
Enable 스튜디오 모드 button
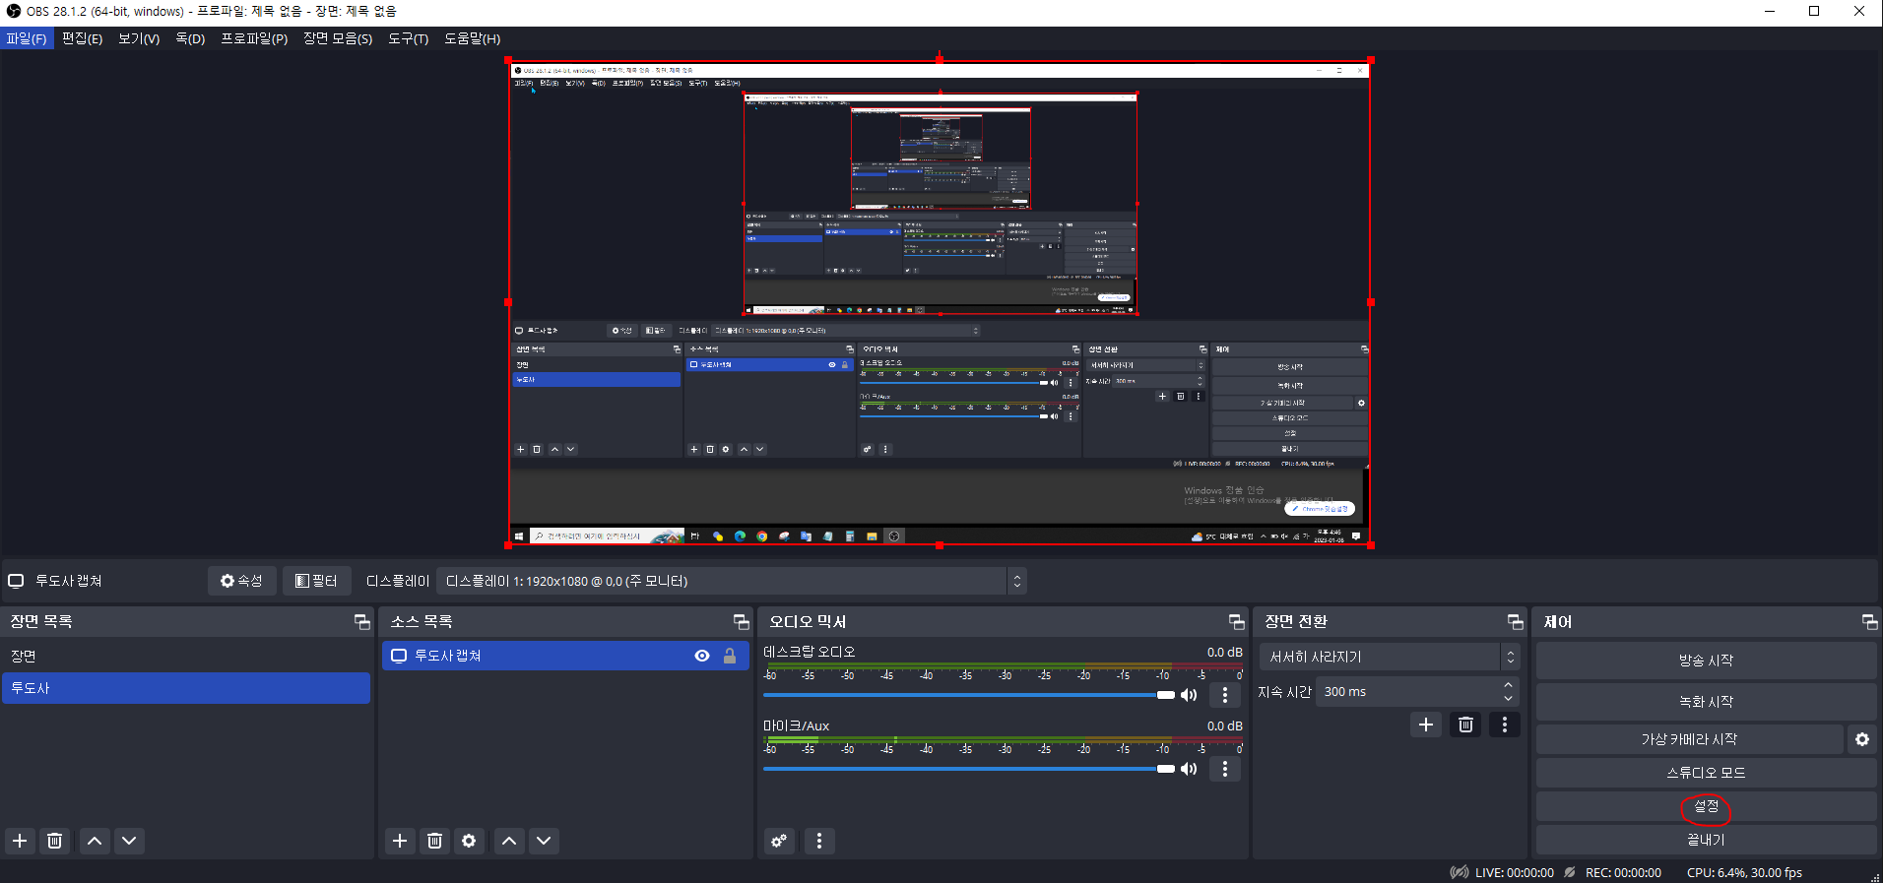tap(1706, 773)
